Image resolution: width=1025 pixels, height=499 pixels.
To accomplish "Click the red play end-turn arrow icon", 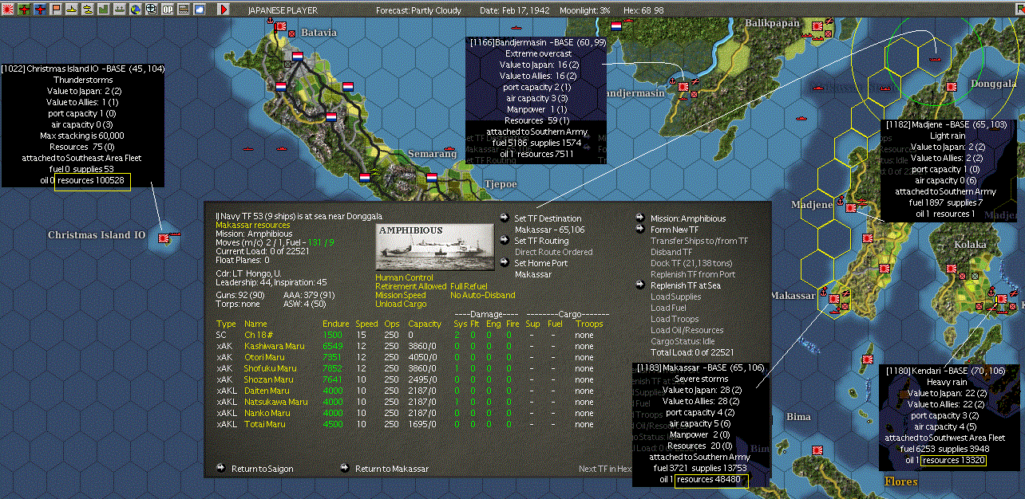I will click(224, 10).
